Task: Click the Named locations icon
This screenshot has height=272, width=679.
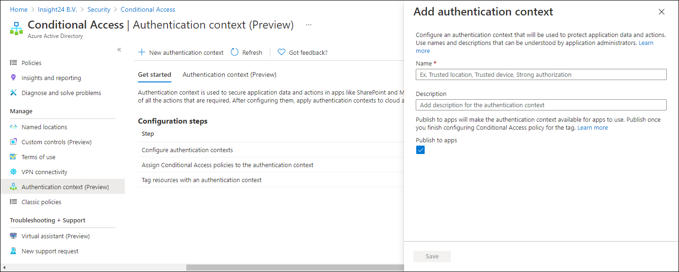Action: [x=14, y=127]
